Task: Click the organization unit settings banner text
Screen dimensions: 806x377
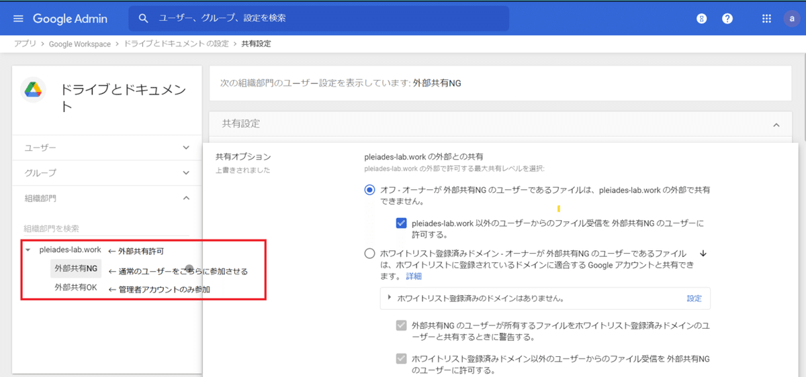Action: (x=341, y=83)
